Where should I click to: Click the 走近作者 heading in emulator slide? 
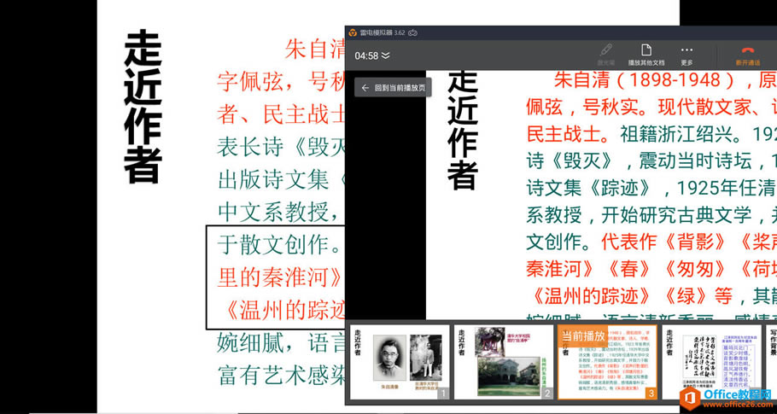[463, 130]
